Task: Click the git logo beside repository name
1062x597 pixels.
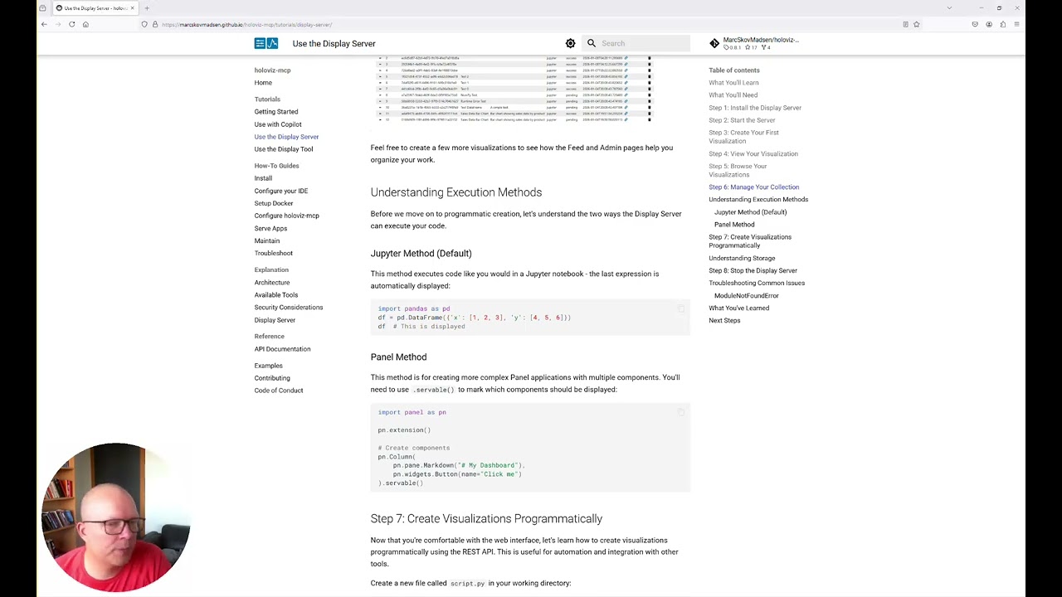Action: pyautogui.click(x=714, y=43)
